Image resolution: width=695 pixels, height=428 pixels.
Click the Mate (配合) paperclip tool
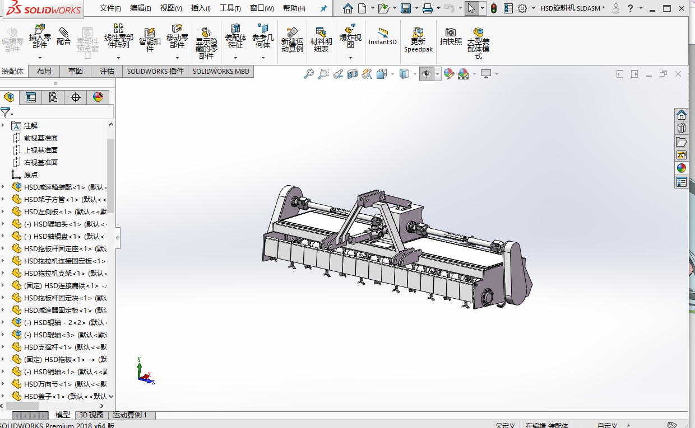(64, 36)
